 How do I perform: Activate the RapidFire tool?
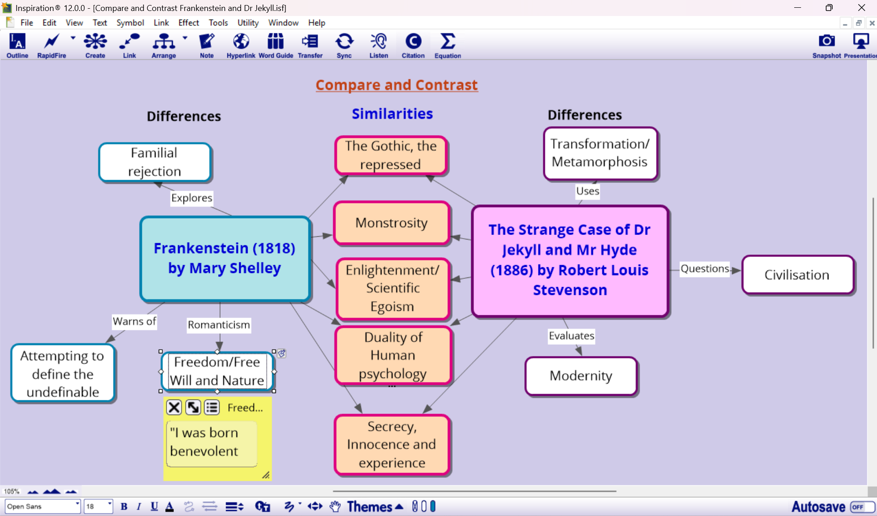click(x=51, y=46)
